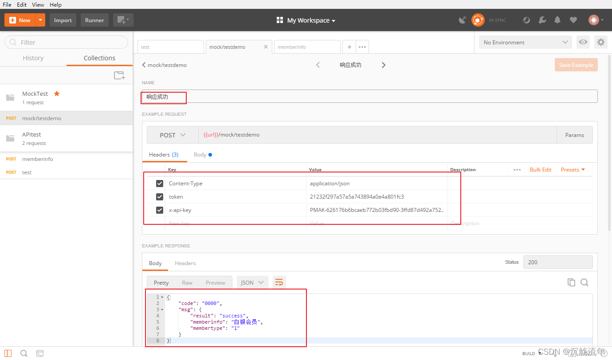
Task: Click the application/json value cell
Action: (x=377, y=183)
